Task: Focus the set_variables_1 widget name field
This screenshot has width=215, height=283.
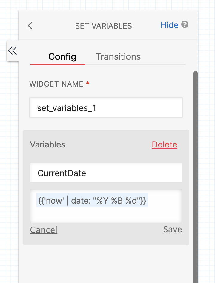Action: click(106, 107)
